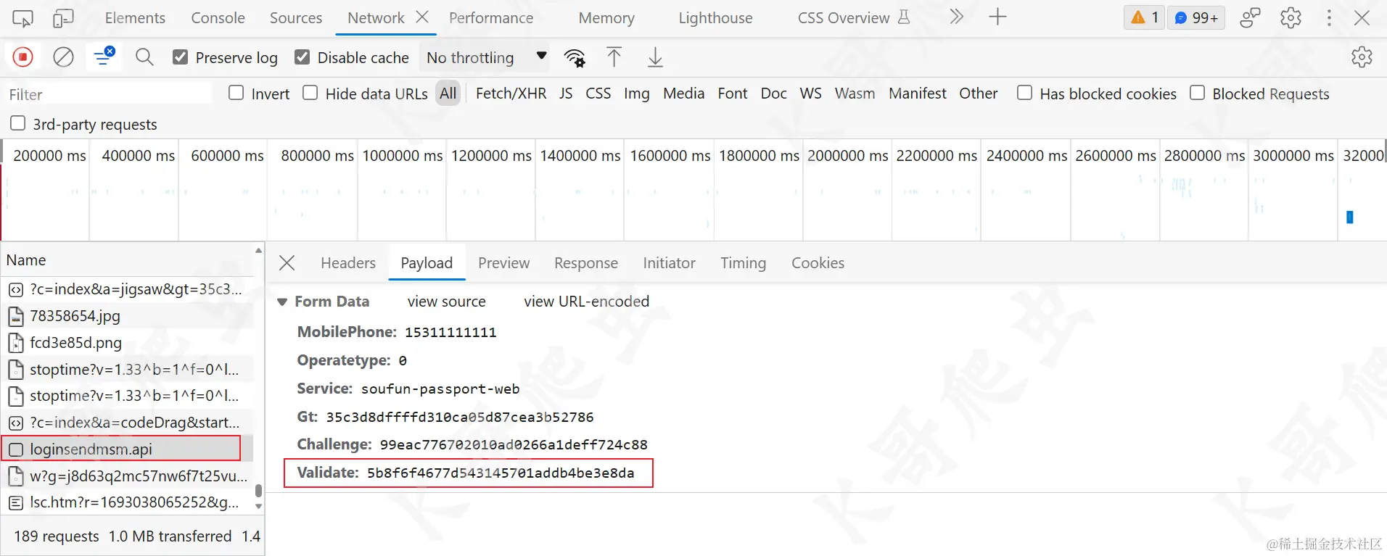The image size is (1387, 556).
Task: Click the Name column sort arrow
Action: coord(258,251)
